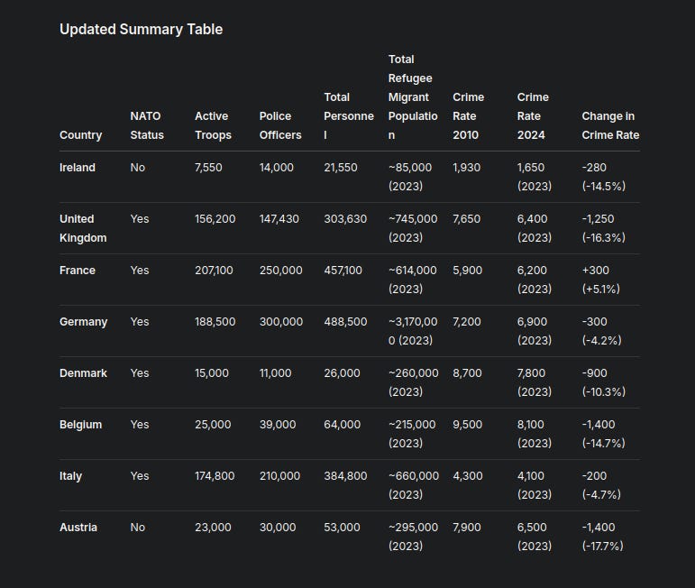Click Austria's NATO status 'No'
The width and height of the screenshot is (695, 588).
tap(138, 528)
